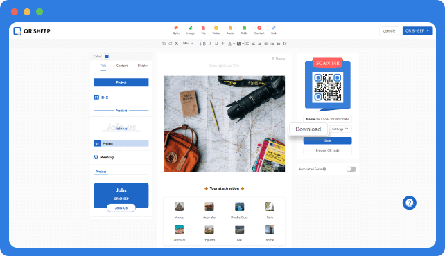Open the Rome attraction thumbnail
445x256 pixels.
pyautogui.click(x=270, y=230)
